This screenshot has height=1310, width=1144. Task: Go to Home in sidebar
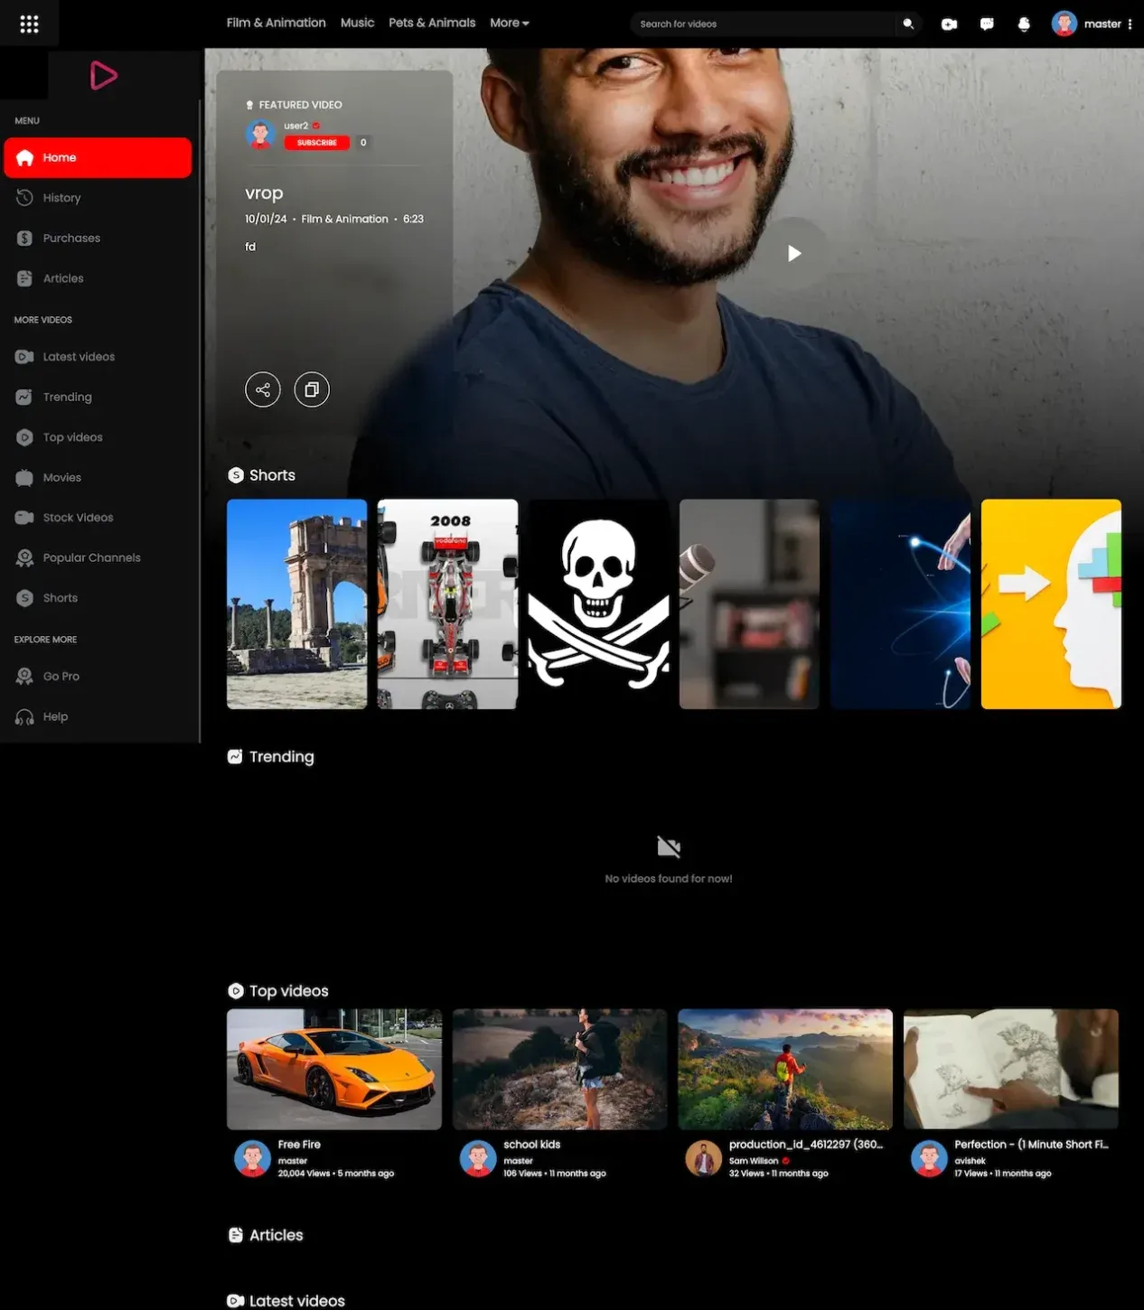pos(98,157)
